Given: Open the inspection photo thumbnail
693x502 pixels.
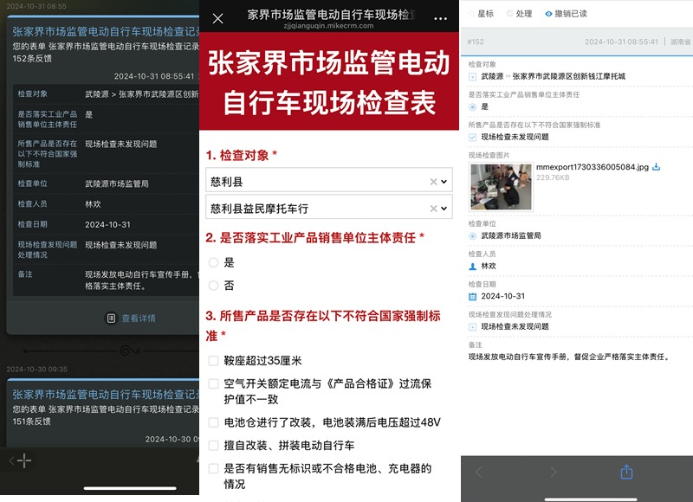Looking at the screenshot, I should tap(499, 186).
